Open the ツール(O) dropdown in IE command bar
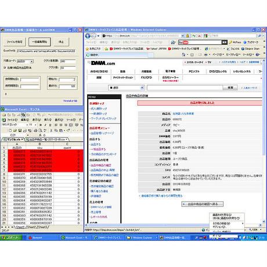Viewport: 267px width, 267px height. [248, 55]
